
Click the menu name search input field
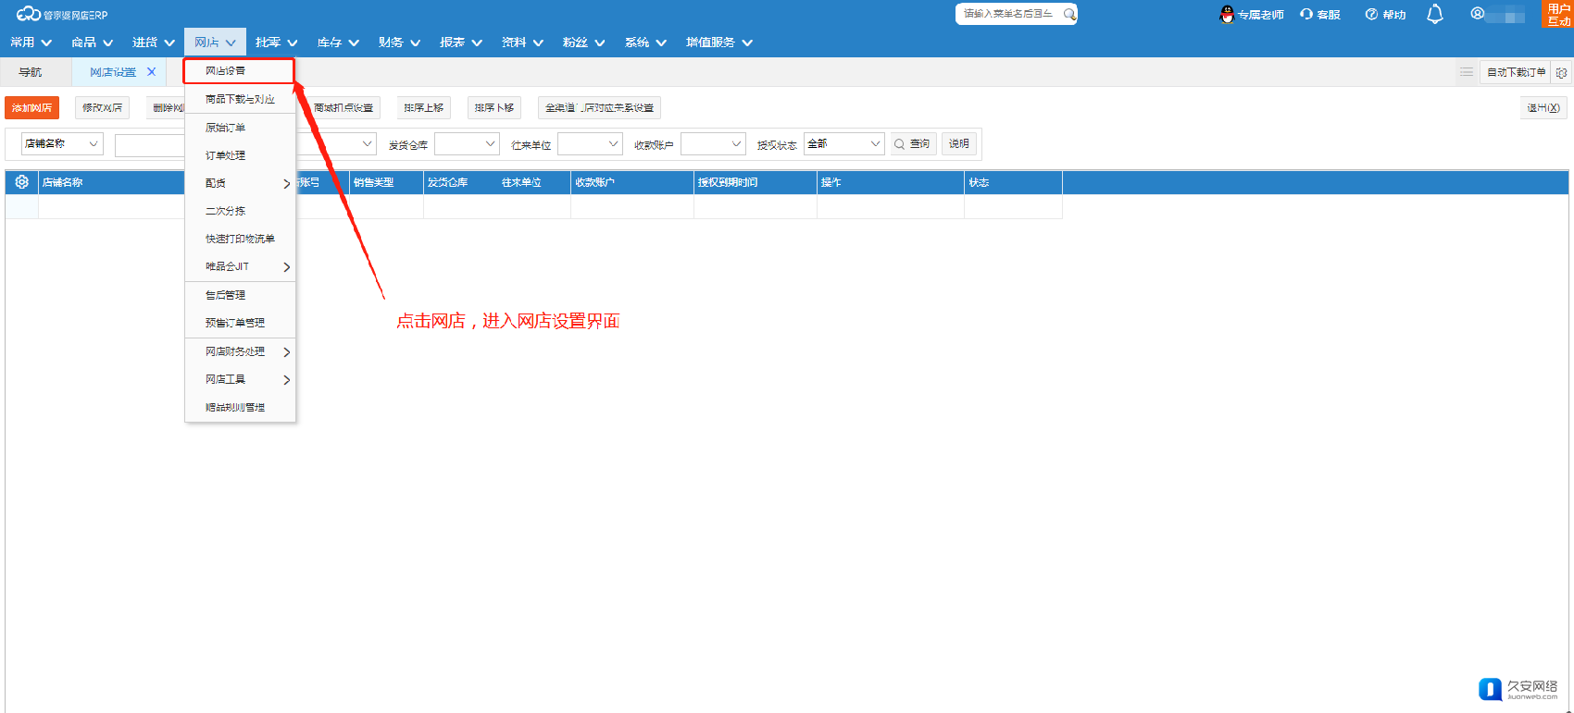click(1007, 14)
